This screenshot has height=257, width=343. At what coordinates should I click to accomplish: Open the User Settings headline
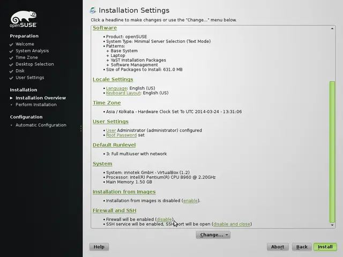coord(110,122)
